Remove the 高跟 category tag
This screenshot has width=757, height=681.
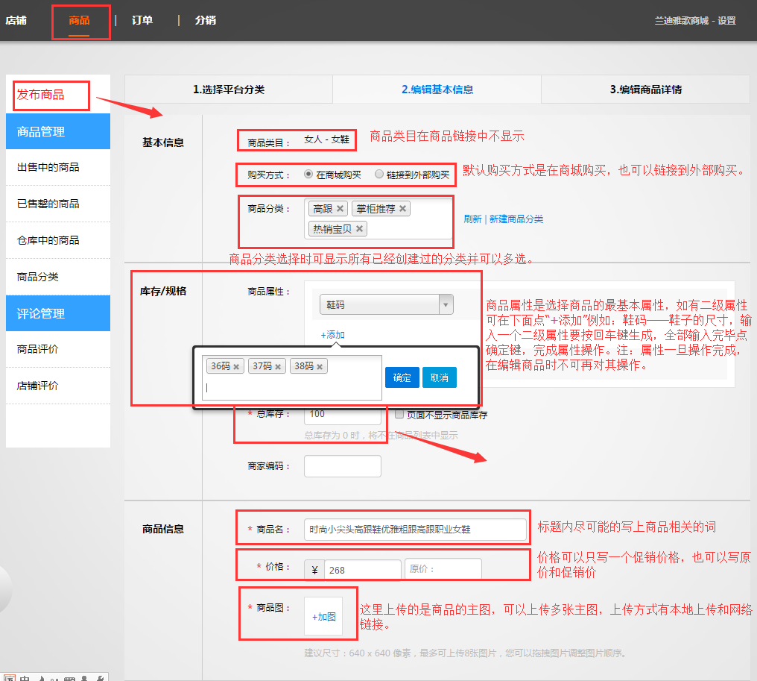pos(341,209)
